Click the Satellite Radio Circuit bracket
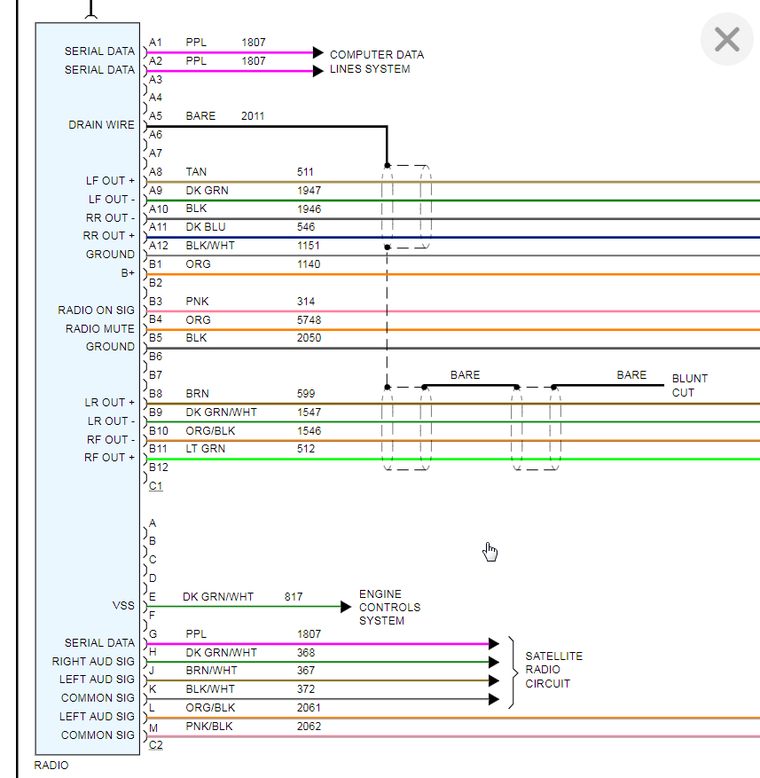 513,672
